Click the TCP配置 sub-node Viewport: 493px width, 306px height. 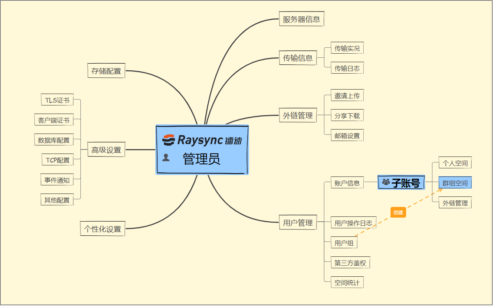point(57,160)
